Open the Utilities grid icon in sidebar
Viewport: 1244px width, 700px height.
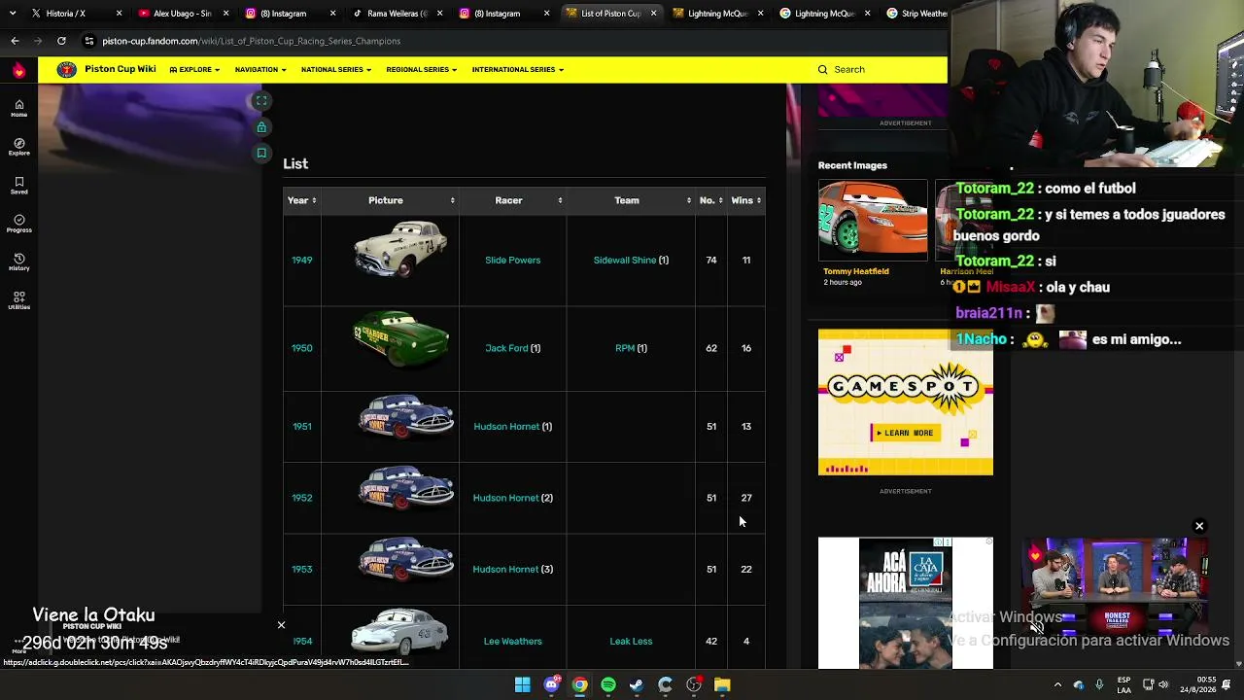[x=18, y=299]
